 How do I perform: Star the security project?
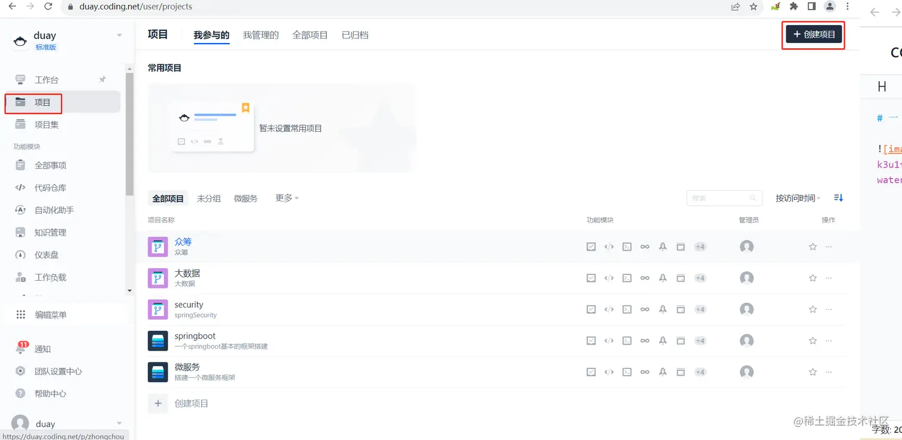813,309
